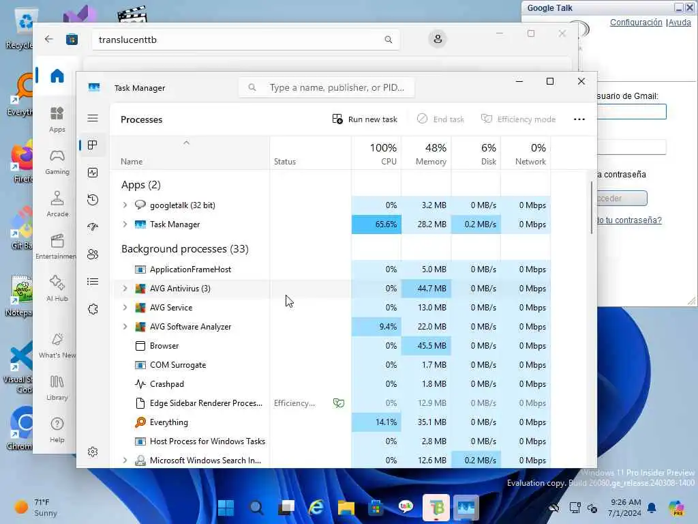Open Entertainment section in Microsoft Store
The image size is (698, 524).
click(56, 246)
